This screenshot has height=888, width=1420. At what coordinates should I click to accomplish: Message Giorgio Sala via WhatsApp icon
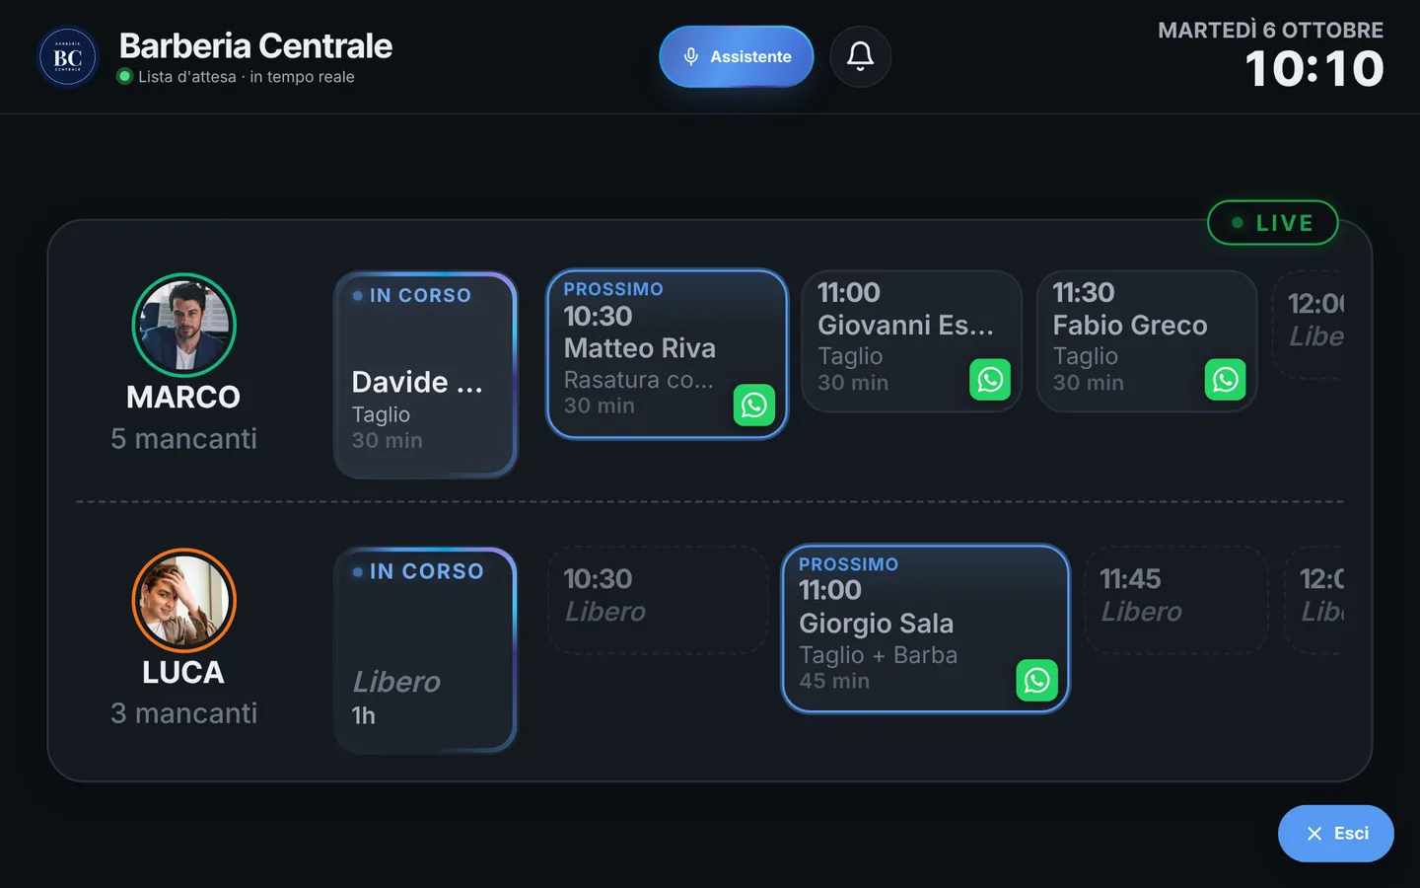tap(1037, 680)
